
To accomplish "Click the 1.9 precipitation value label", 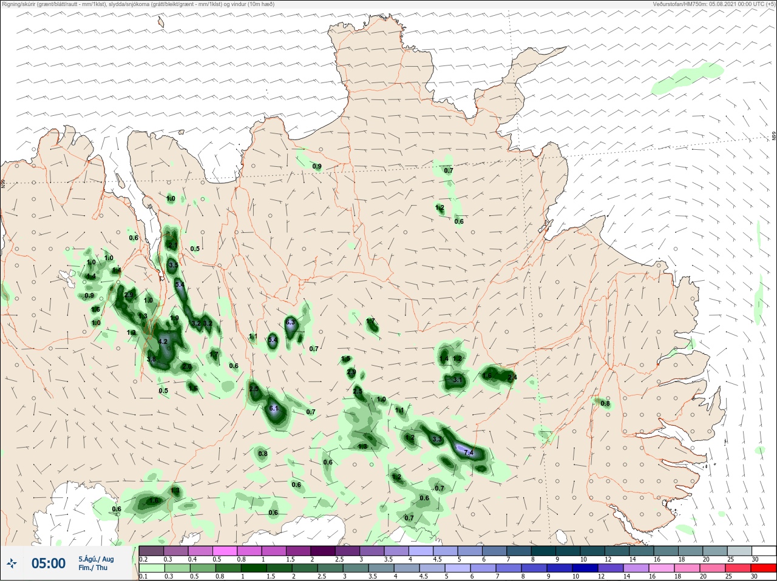I will click(x=174, y=318).
